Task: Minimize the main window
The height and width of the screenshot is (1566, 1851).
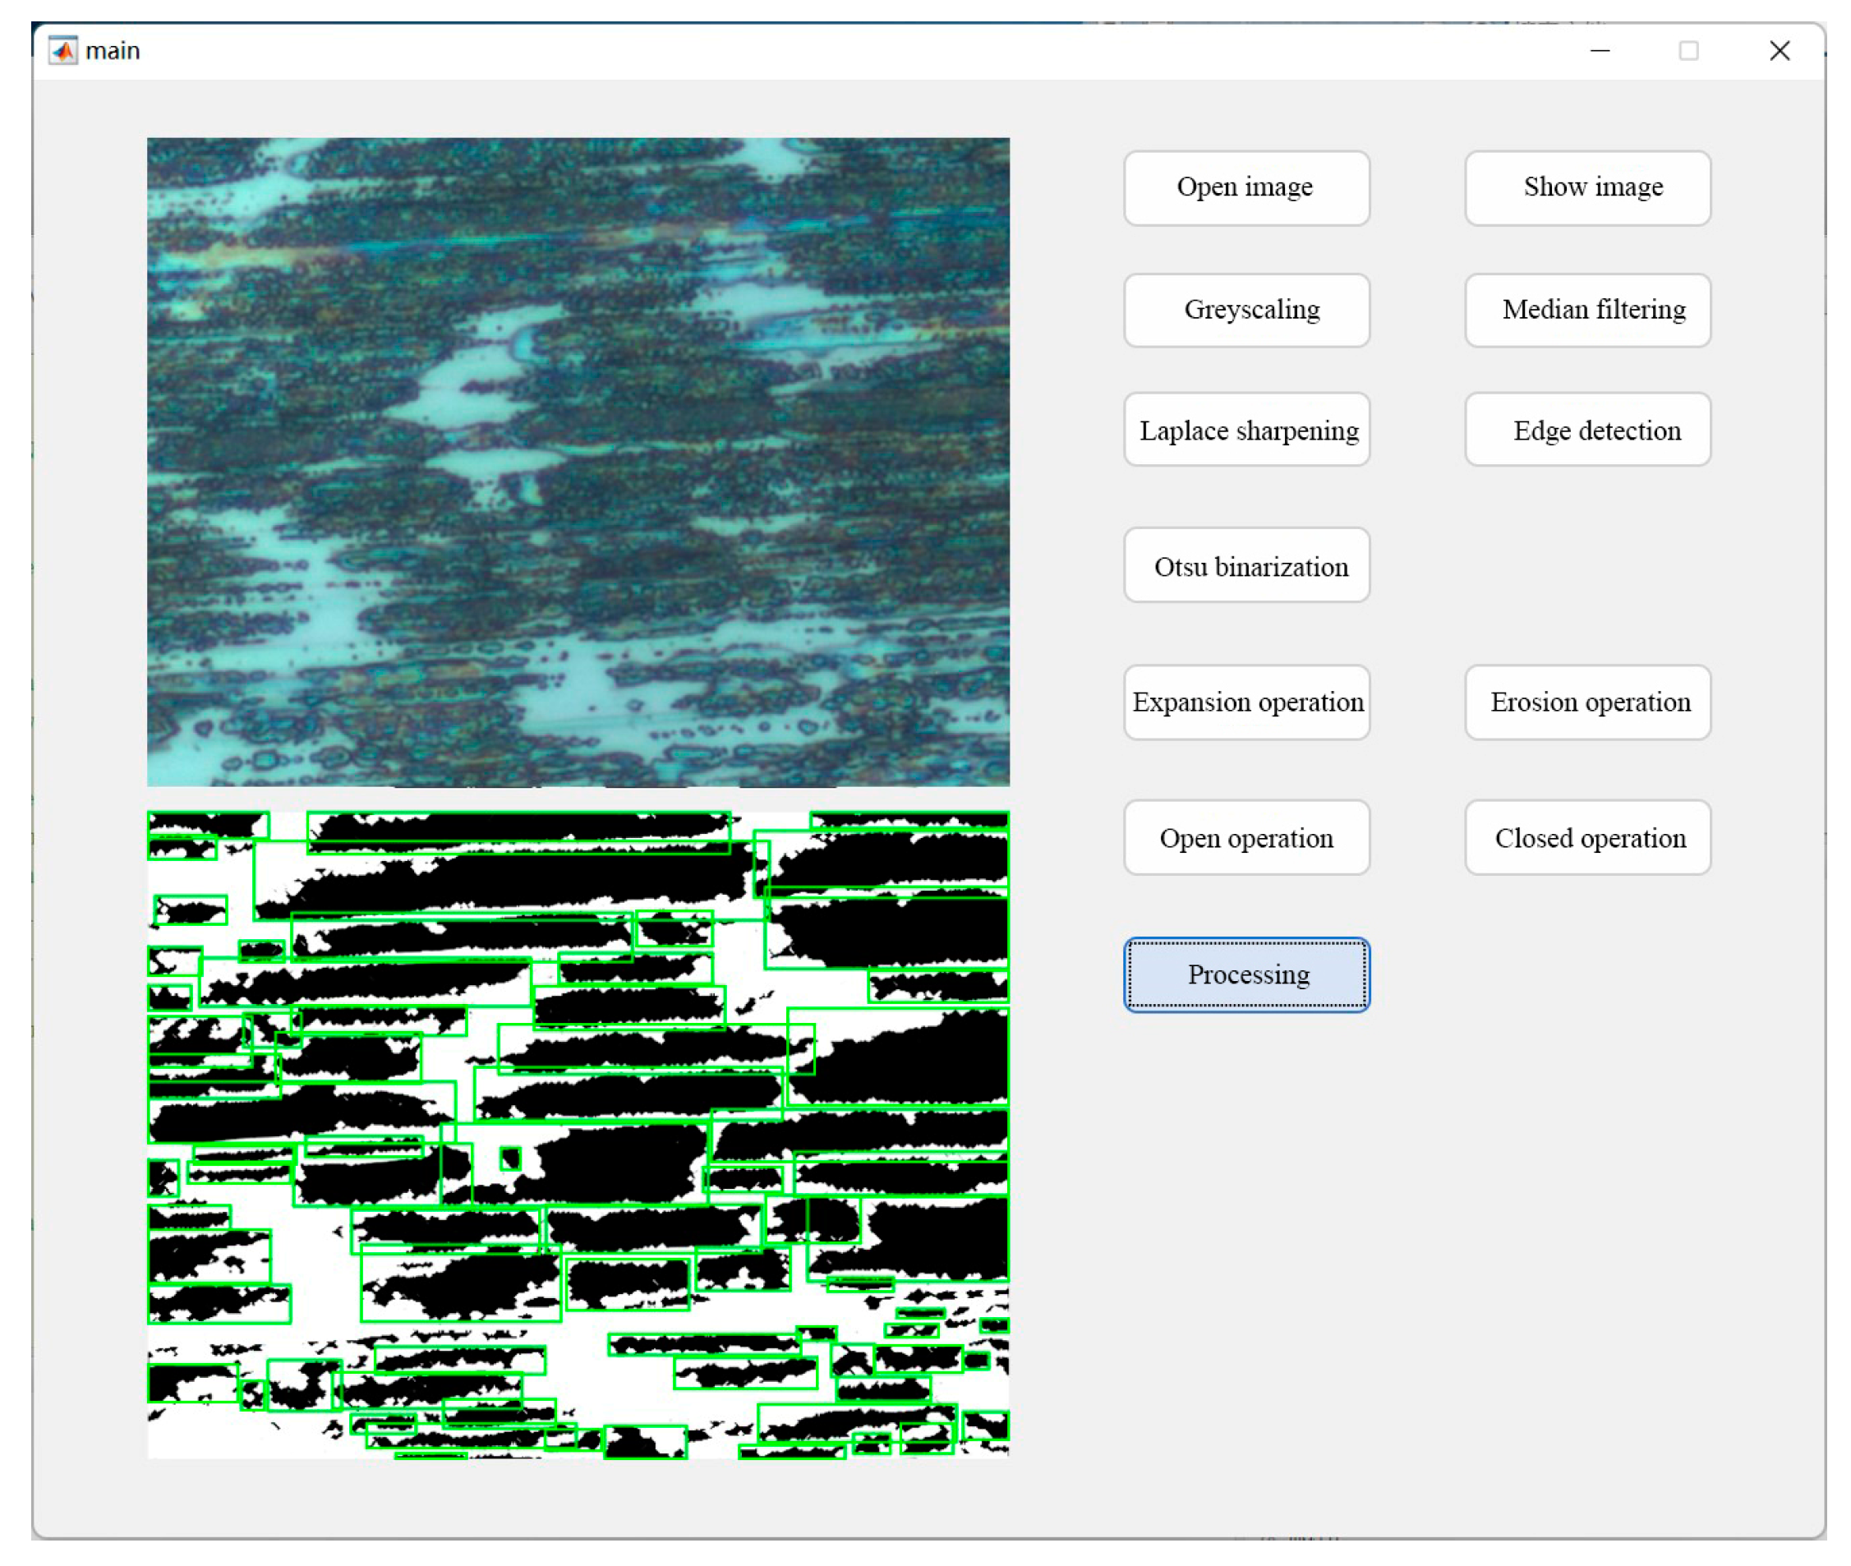Action: point(1599,51)
